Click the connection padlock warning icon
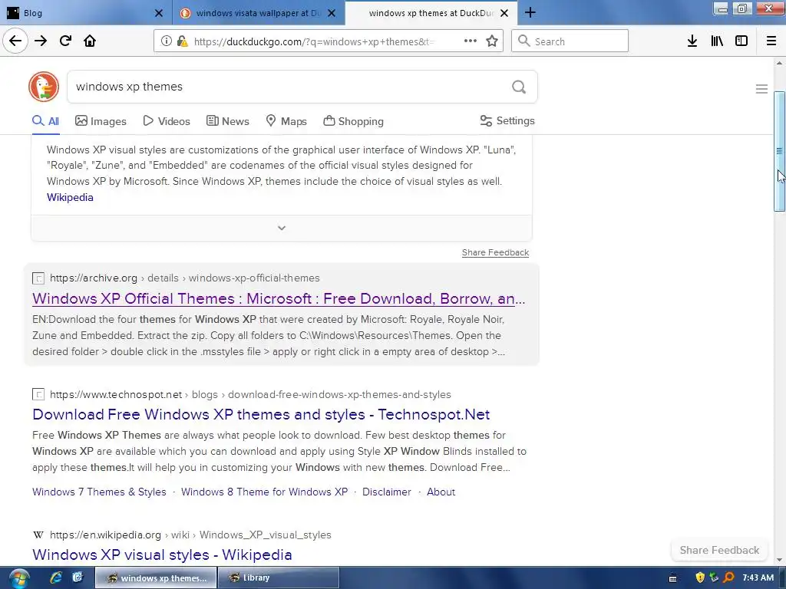Image resolution: width=786 pixels, height=589 pixels. tap(183, 41)
